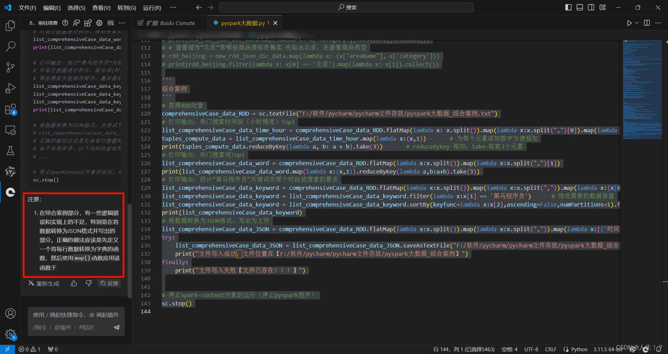Open the 编辑(E) menu
Image resolution: width=668 pixels, height=354 pixels.
coord(52,8)
